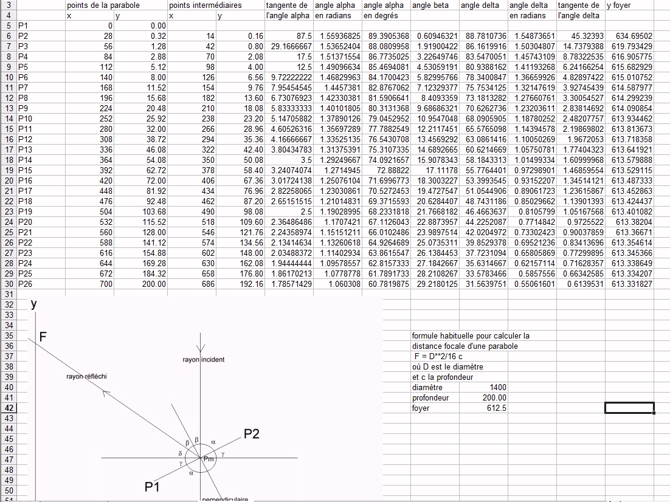Click the formula text 'F = D**2/16 c'
Image resolution: width=670 pixels, height=502 pixels.
(x=438, y=356)
